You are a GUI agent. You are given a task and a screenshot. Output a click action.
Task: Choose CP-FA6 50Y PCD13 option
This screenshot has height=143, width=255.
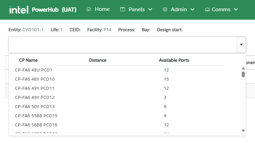click(x=35, y=107)
